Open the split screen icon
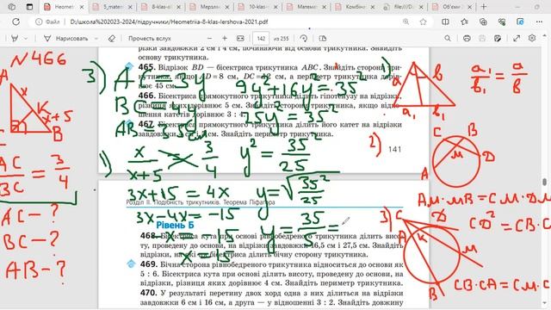 point(445,22)
